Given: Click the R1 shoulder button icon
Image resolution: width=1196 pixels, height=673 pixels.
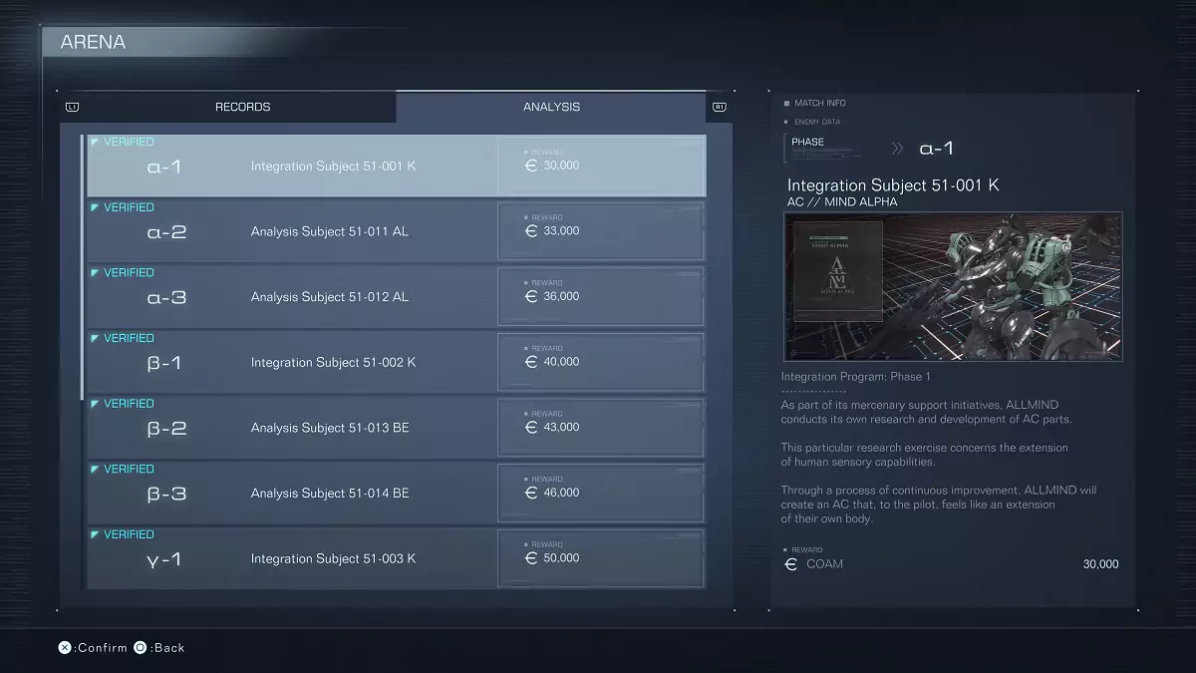Looking at the screenshot, I should coord(720,107).
